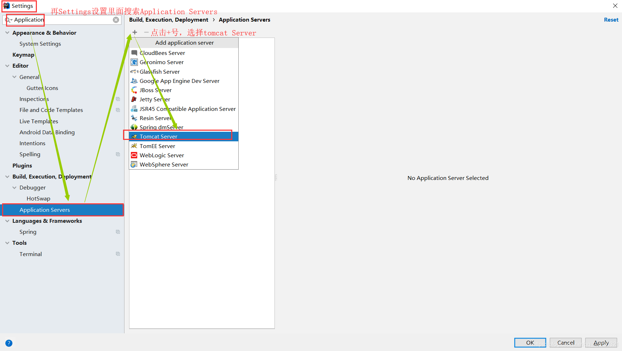This screenshot has width=622, height=351.
Task: Collapse Appearance & Behavior section
Action: coord(7,33)
